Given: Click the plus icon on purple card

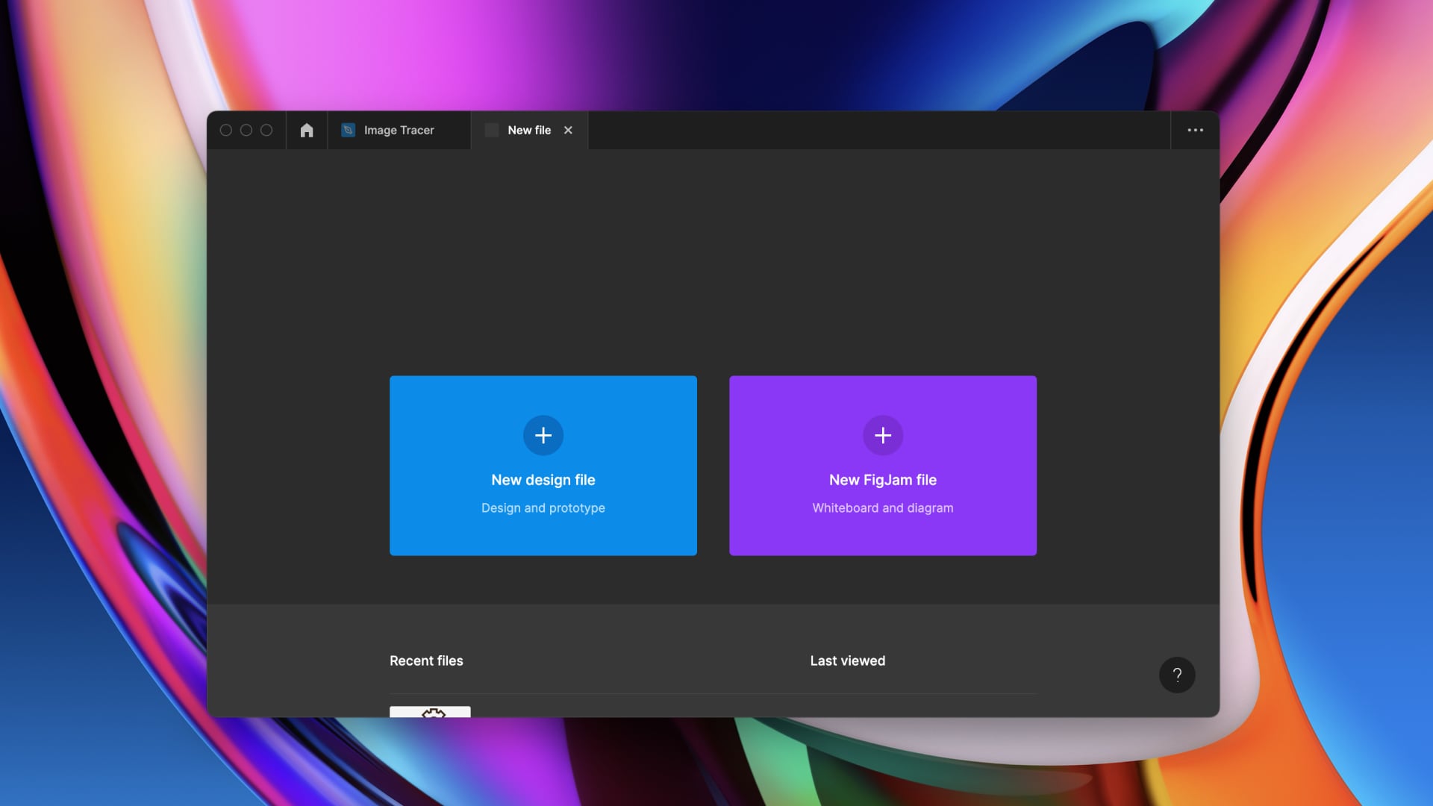Looking at the screenshot, I should click(883, 435).
